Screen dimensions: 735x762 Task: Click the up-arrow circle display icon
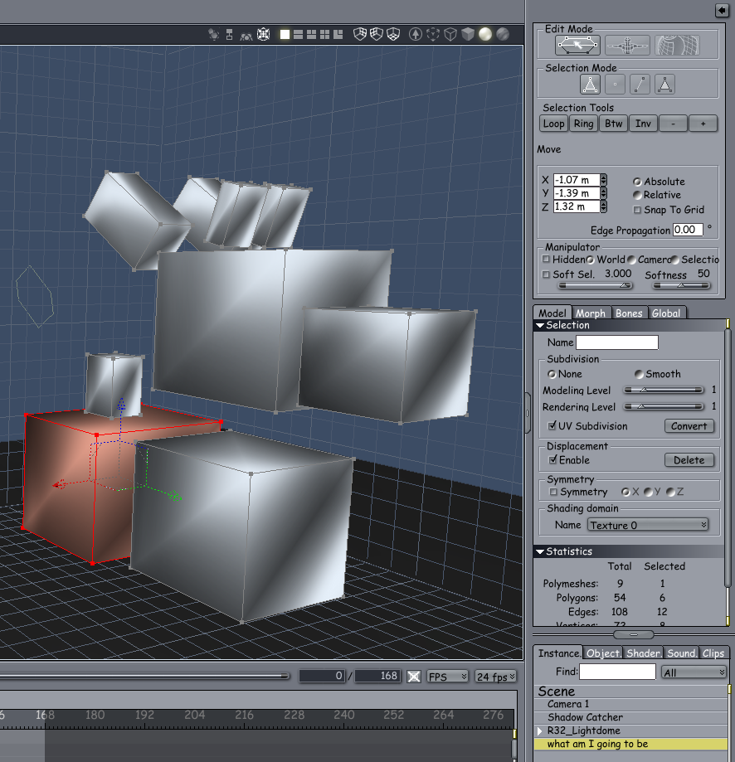pyautogui.click(x=415, y=34)
